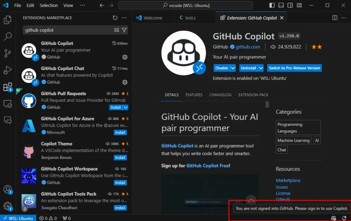351x221 pixels.
Task: Install GitHub Pull Requests extension
Action: pos(116,108)
